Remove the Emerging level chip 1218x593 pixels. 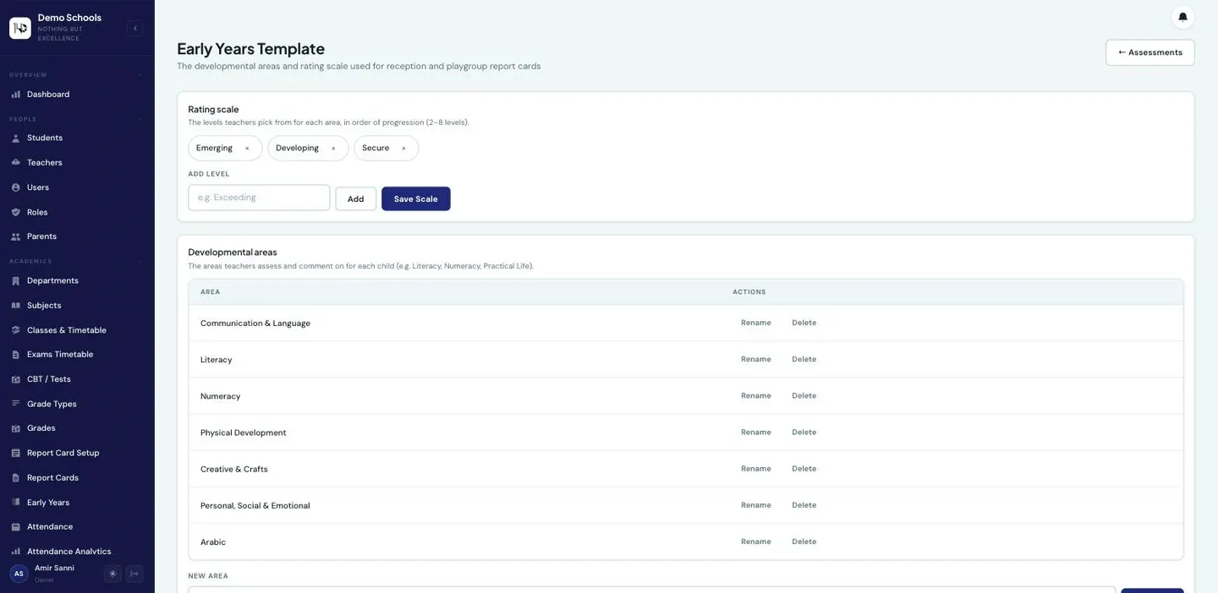[247, 149]
